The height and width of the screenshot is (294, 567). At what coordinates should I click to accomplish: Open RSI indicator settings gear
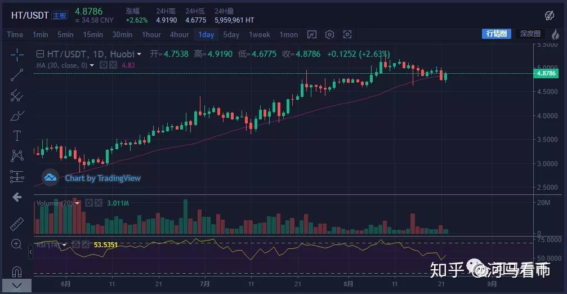click(75, 245)
